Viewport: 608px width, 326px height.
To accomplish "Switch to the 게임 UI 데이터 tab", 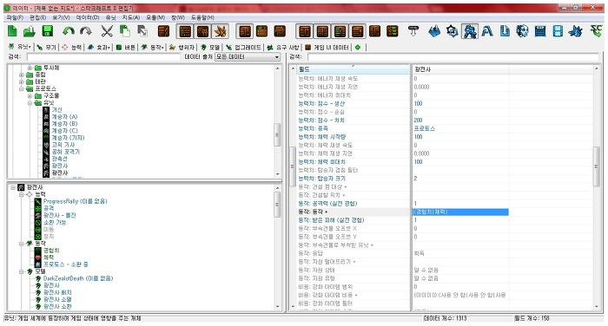I will [x=327, y=47].
